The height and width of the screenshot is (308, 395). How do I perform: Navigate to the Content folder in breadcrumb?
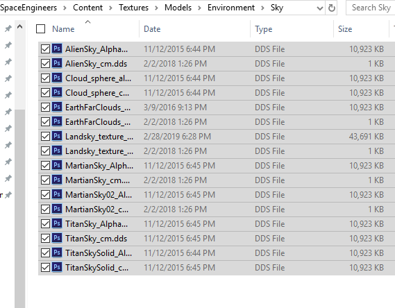(87, 8)
